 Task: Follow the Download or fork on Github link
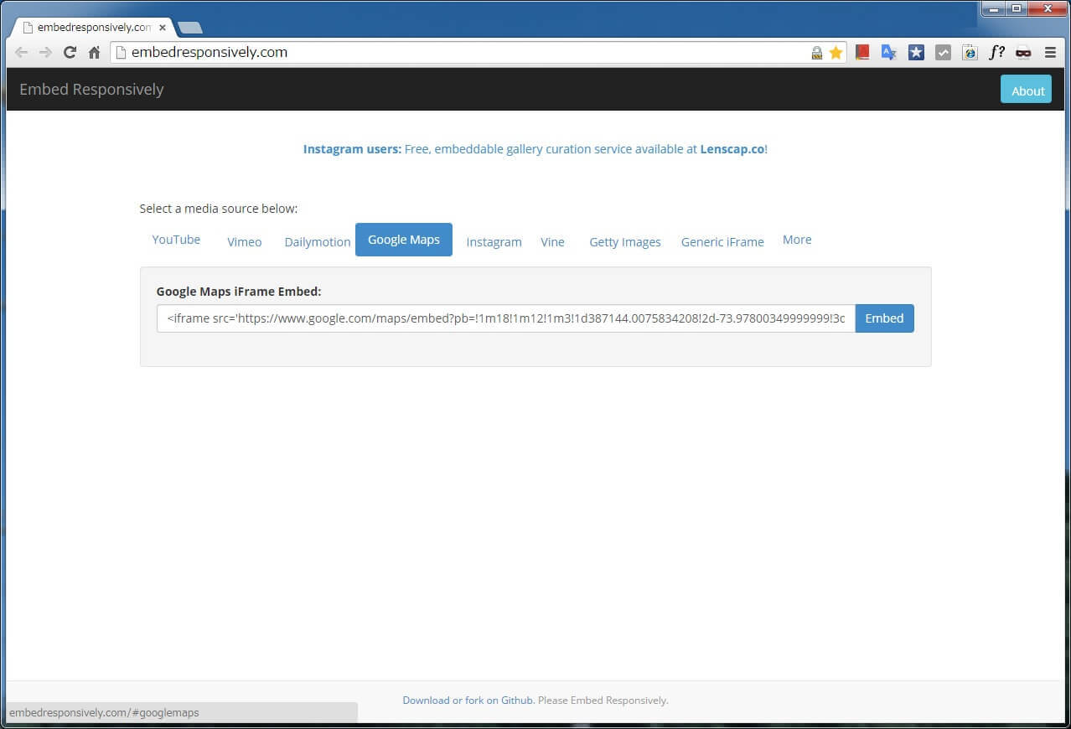tap(468, 701)
